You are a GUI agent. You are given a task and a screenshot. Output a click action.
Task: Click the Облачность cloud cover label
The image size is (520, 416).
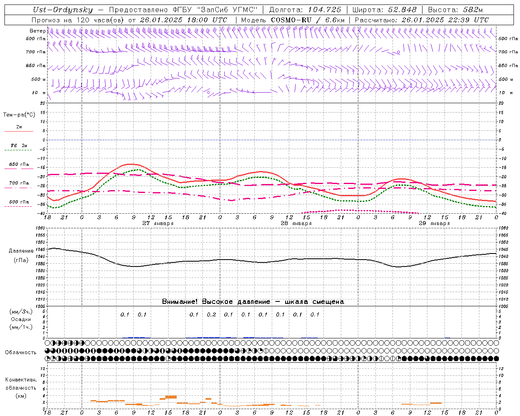[x=21, y=352]
